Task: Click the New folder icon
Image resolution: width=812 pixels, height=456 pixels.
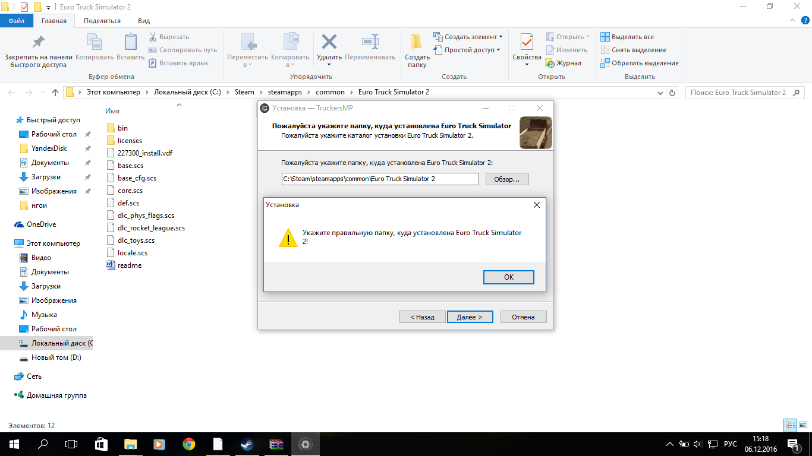Action: click(x=417, y=42)
